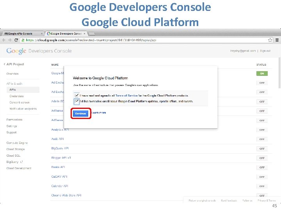Open the Books API link

tap(58, 167)
